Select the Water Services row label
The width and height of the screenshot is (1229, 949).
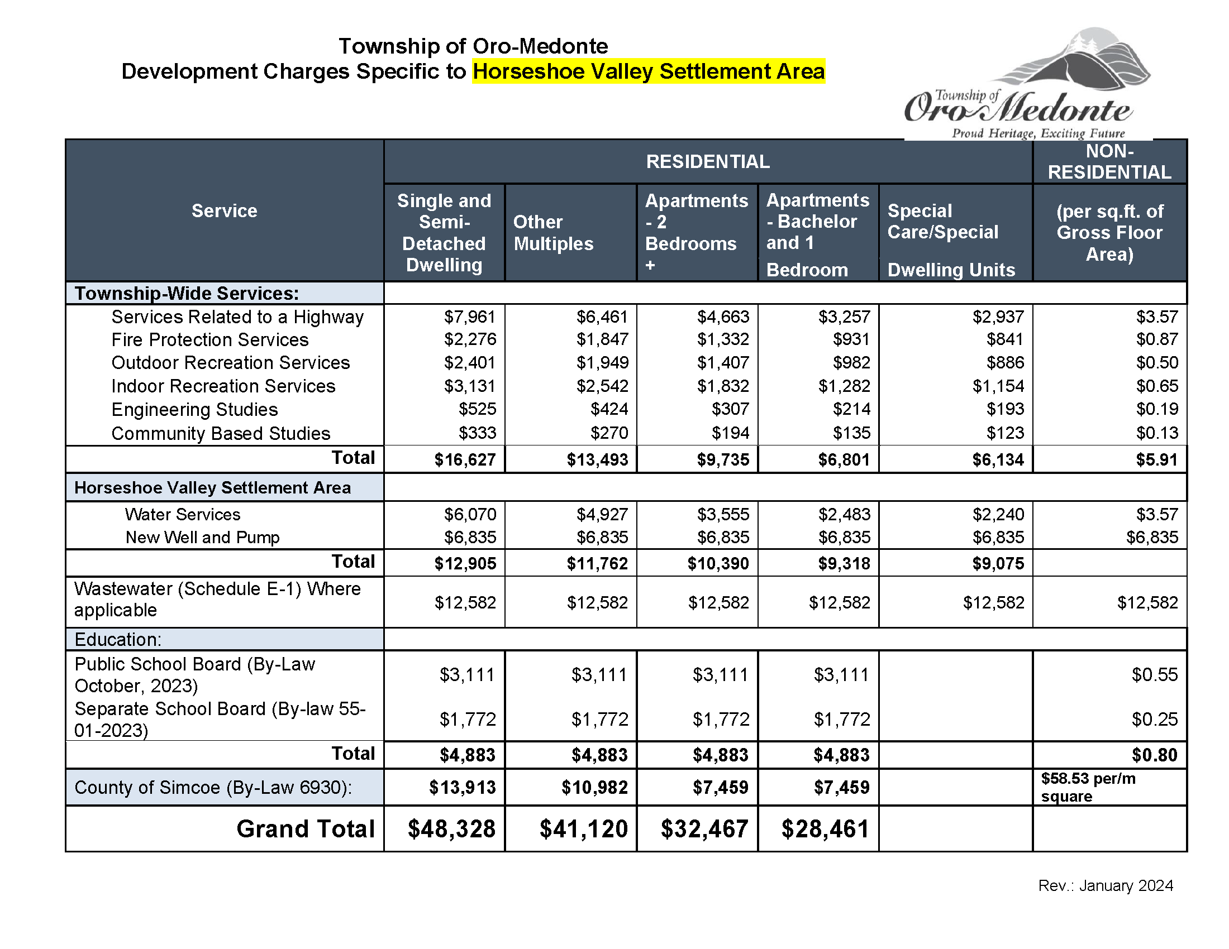click(x=183, y=515)
